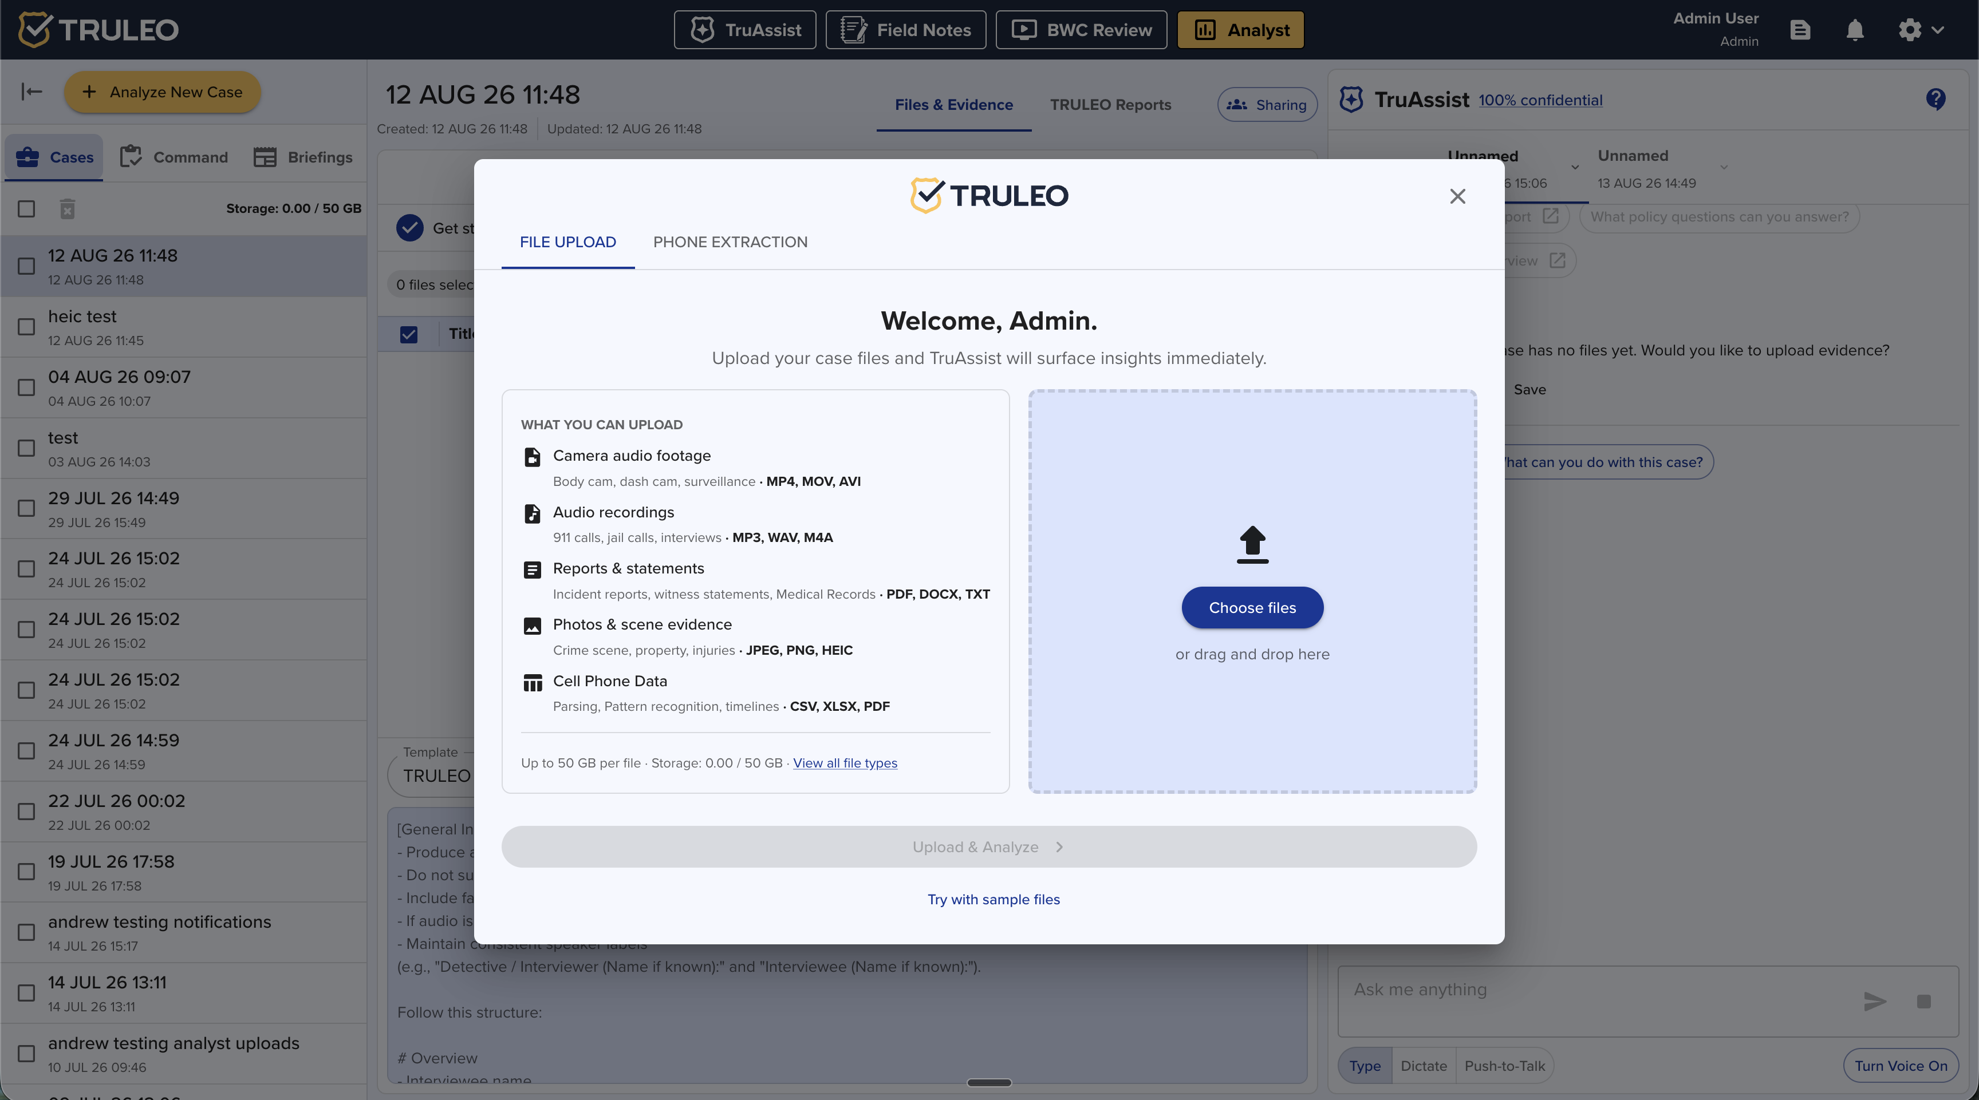Delete selected cases with trash icon
Image resolution: width=1979 pixels, height=1100 pixels.
click(x=68, y=209)
